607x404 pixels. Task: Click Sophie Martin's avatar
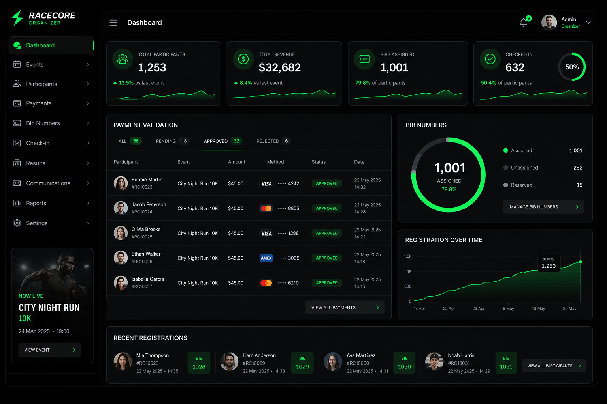pos(121,183)
